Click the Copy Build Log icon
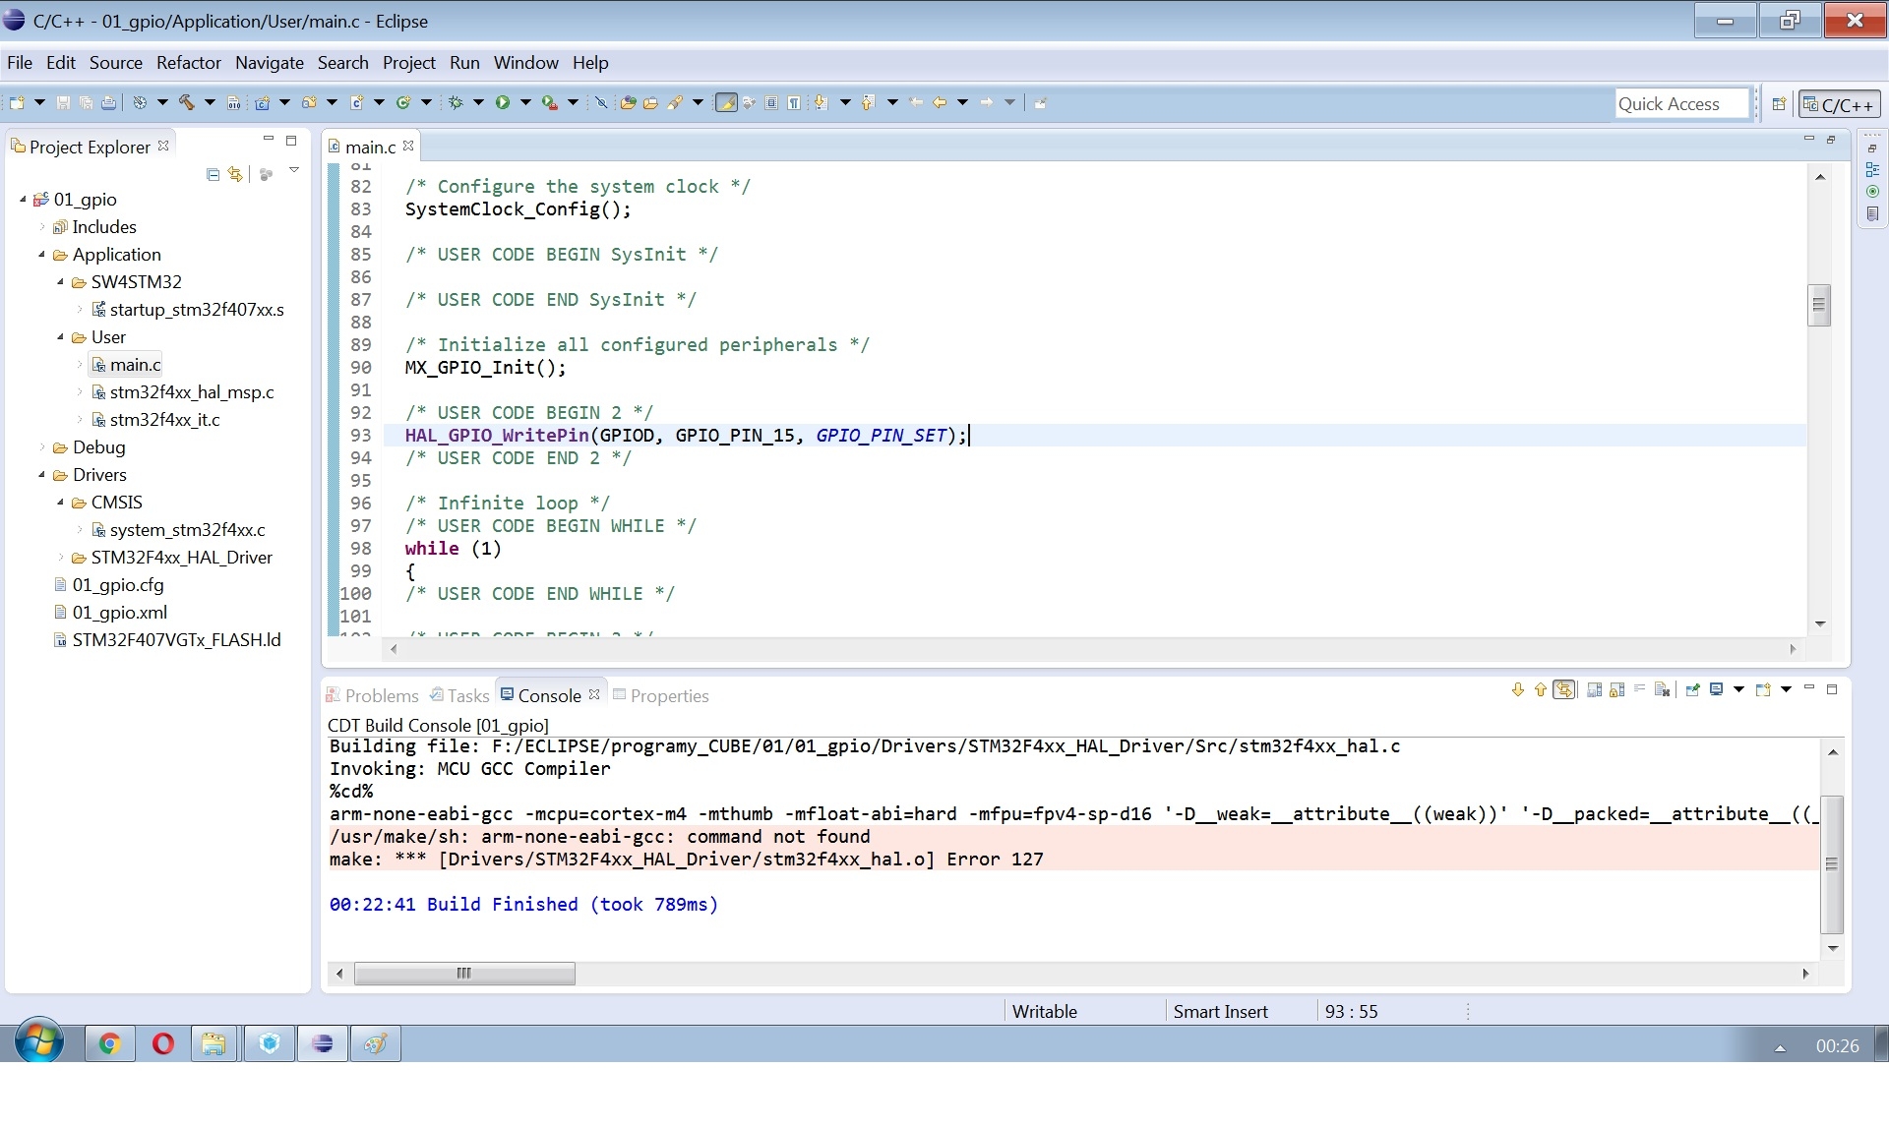 click(1595, 689)
